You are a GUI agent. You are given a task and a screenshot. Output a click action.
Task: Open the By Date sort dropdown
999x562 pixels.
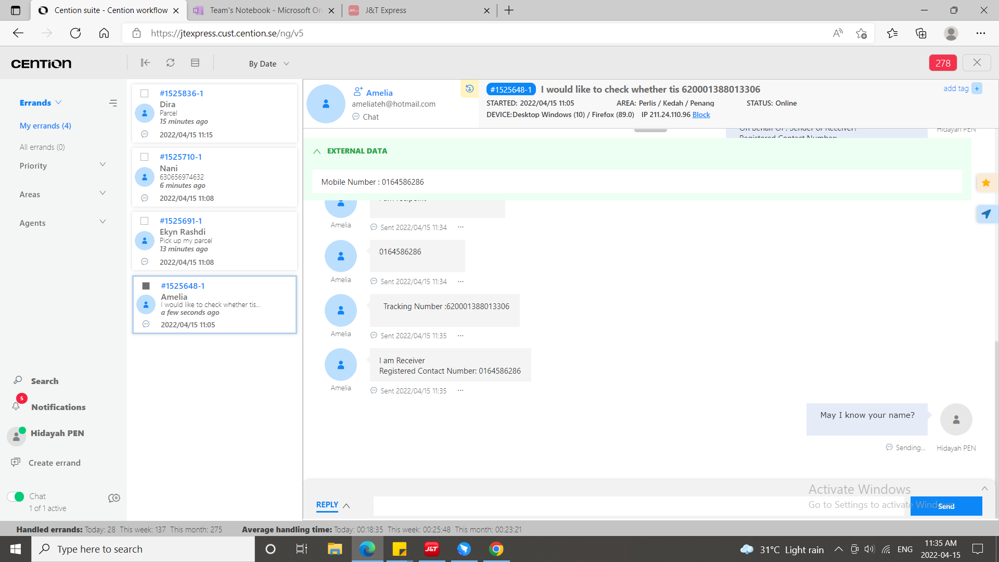point(269,63)
